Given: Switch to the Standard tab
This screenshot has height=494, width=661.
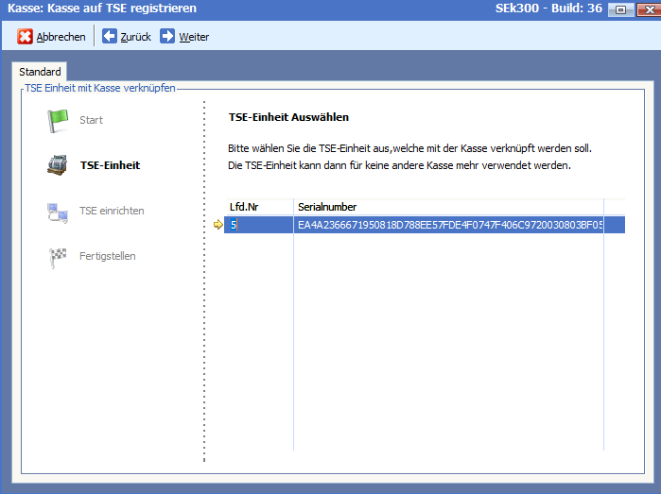Looking at the screenshot, I should coord(40,72).
